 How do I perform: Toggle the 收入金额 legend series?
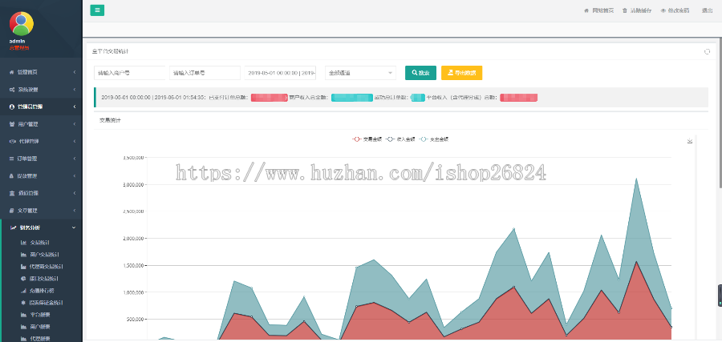400,139
